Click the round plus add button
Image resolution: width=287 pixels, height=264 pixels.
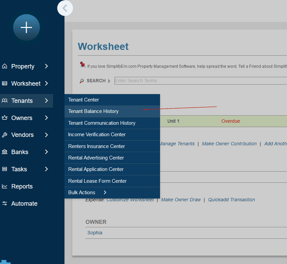[x=26, y=28]
